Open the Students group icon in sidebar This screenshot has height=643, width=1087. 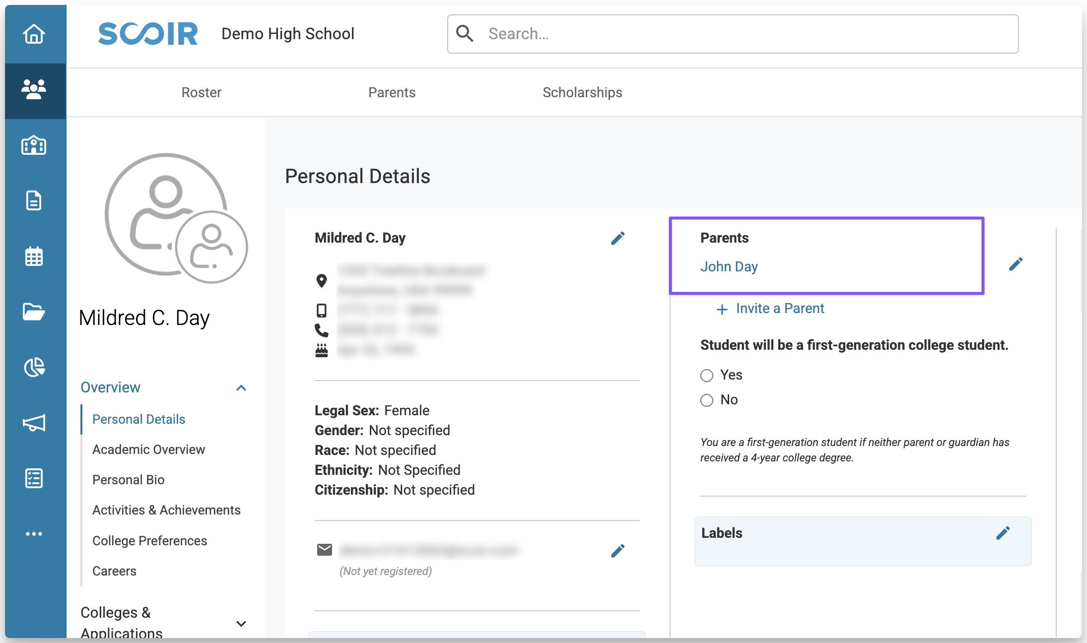pyautogui.click(x=34, y=90)
